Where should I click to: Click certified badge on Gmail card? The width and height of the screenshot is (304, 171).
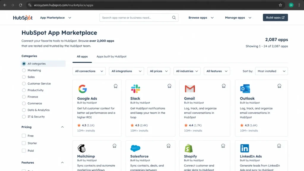(224, 86)
